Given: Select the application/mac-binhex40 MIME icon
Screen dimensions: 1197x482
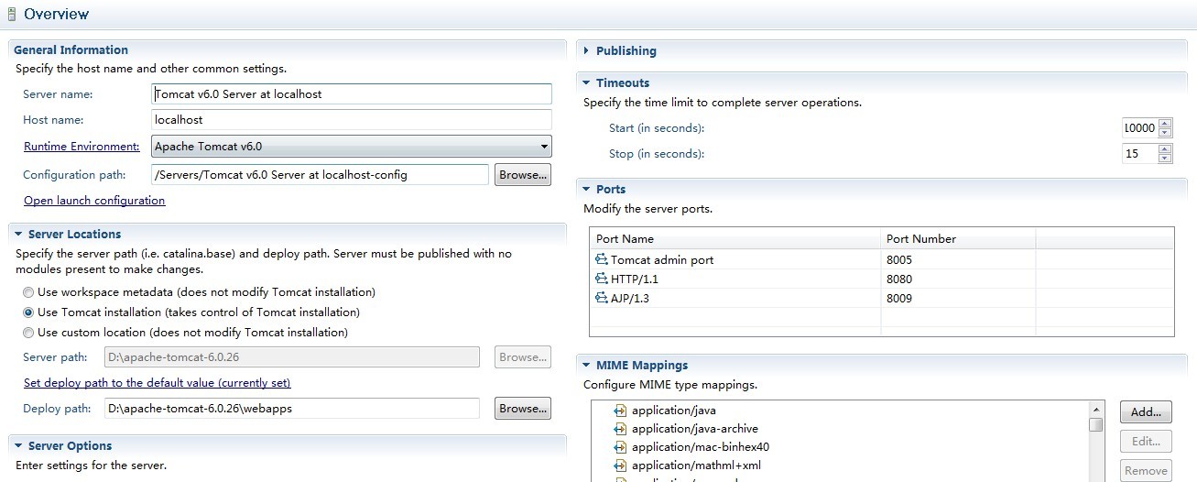Looking at the screenshot, I should click(x=620, y=447).
